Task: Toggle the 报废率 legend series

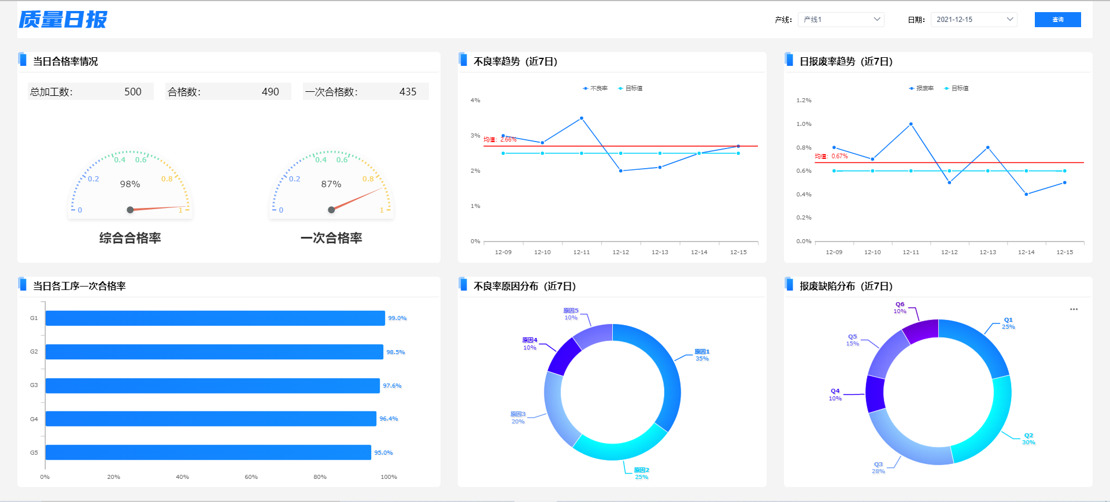Action: (921, 88)
